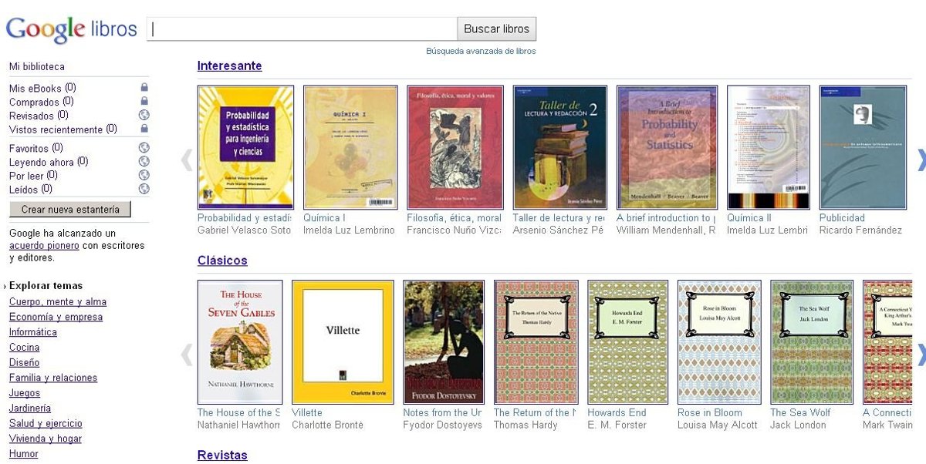Click the lock icon beside Comprados
Image resolution: width=926 pixels, height=464 pixels.
144,101
